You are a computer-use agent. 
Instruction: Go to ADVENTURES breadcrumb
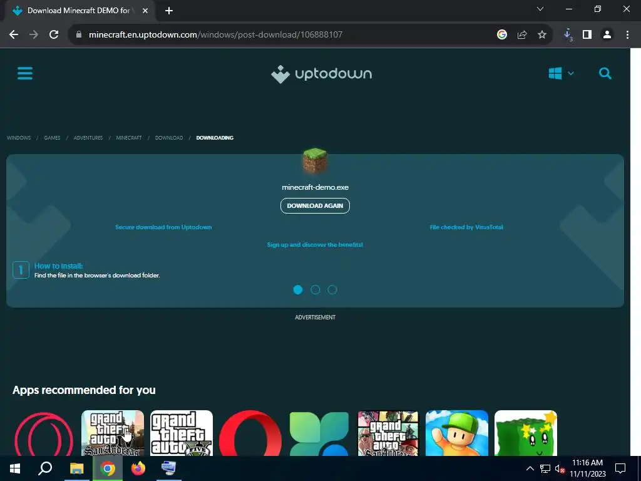pyautogui.click(x=88, y=138)
